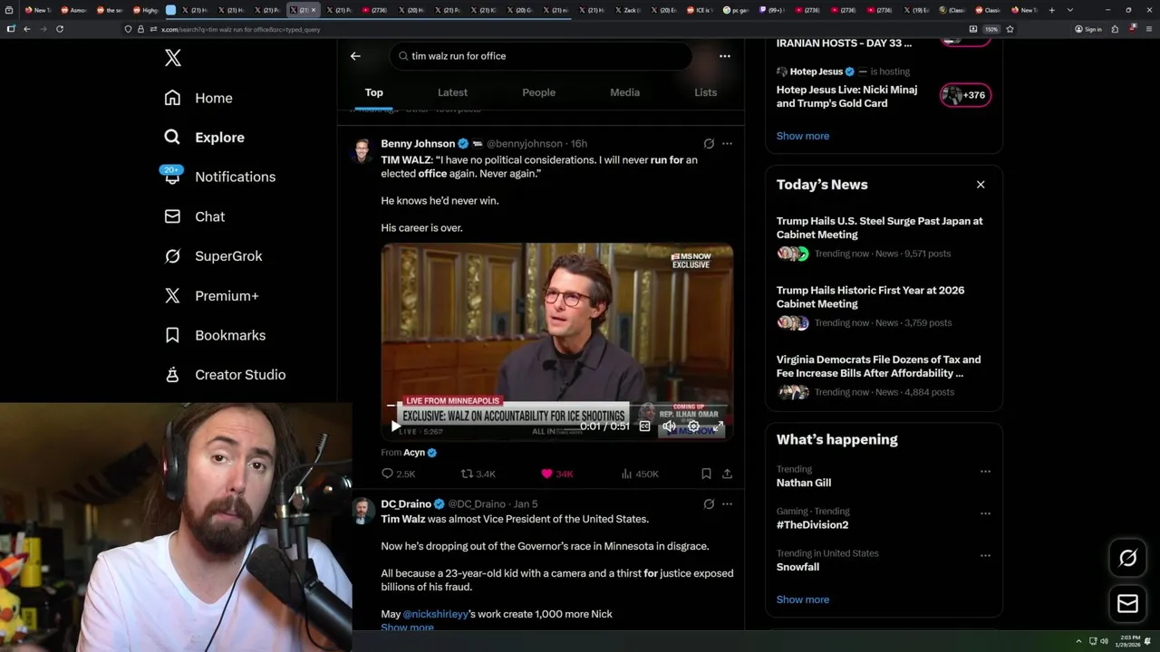This screenshot has height=652, width=1160.
Task: View analytics 450K on Benny Johnson post
Action: [x=640, y=474]
